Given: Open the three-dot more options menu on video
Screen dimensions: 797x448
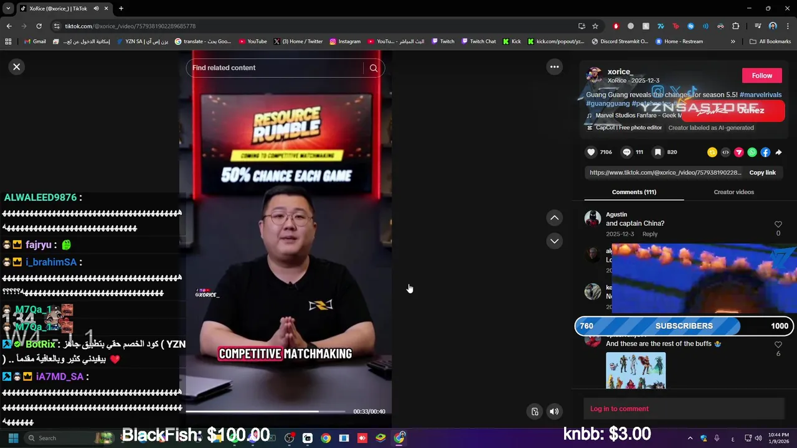Looking at the screenshot, I should coord(554,67).
